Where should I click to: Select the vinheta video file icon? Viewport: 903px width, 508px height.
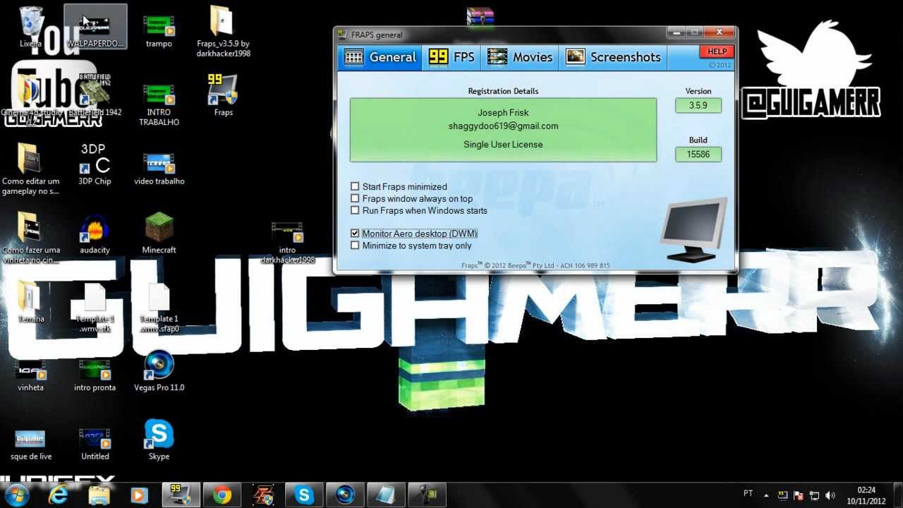(31, 374)
